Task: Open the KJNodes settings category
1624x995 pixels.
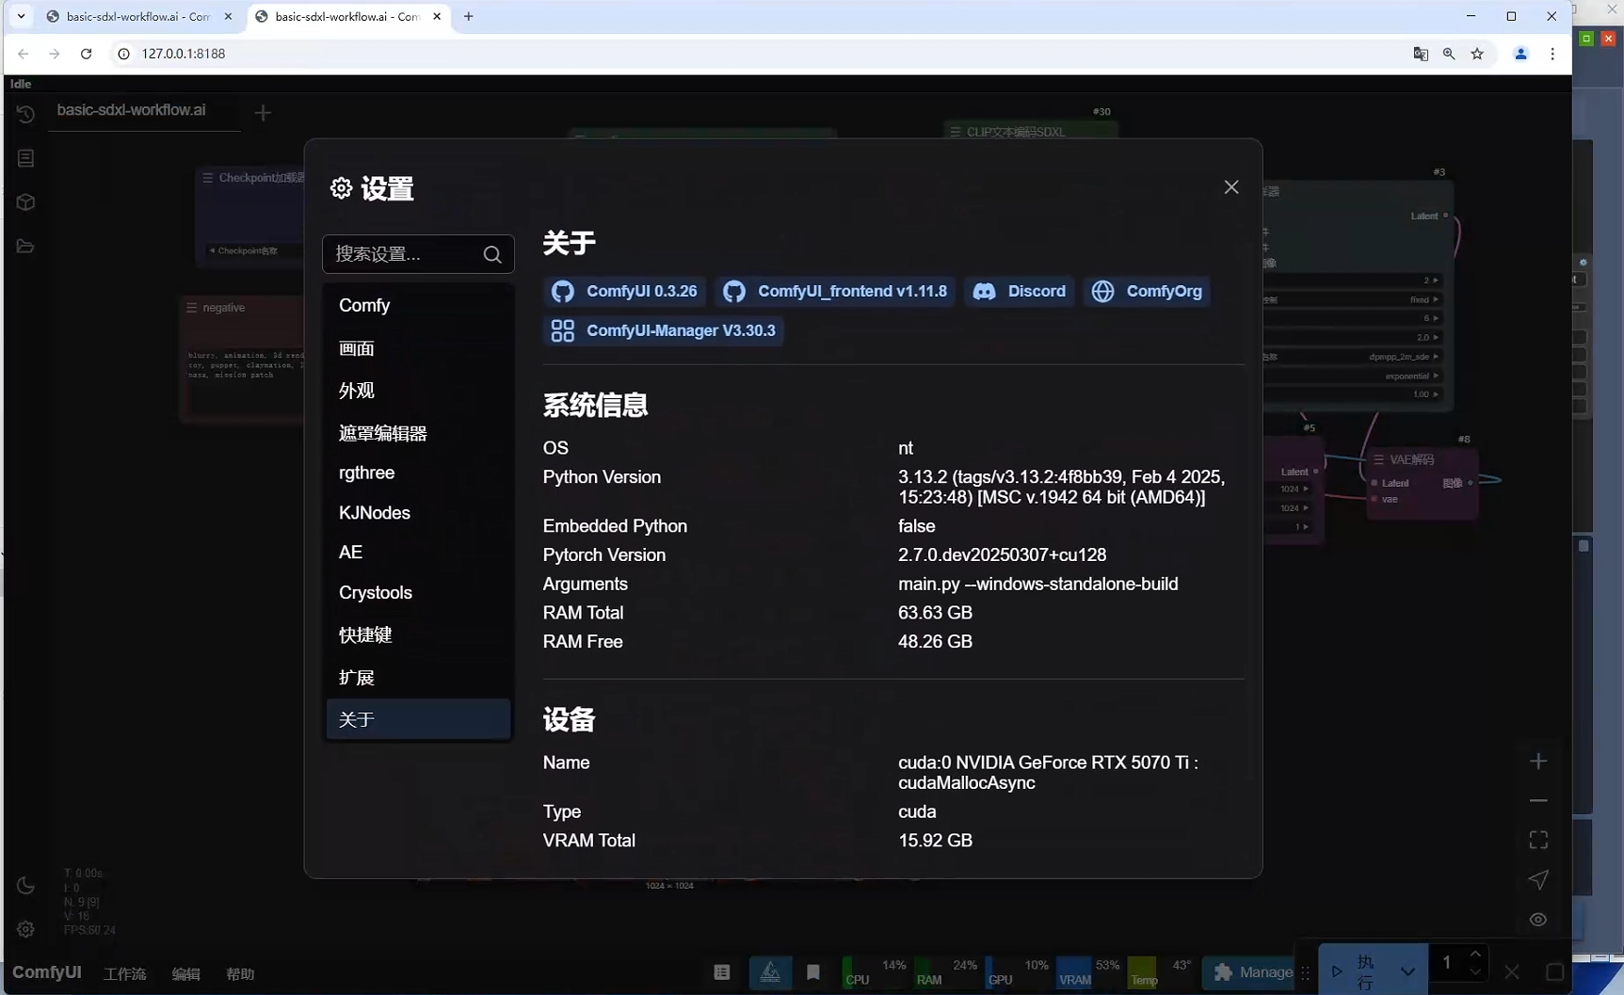Action: [418, 513]
